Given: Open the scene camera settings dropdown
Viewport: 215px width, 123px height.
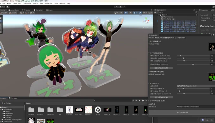Looking at the screenshot, I should pos(145,13).
